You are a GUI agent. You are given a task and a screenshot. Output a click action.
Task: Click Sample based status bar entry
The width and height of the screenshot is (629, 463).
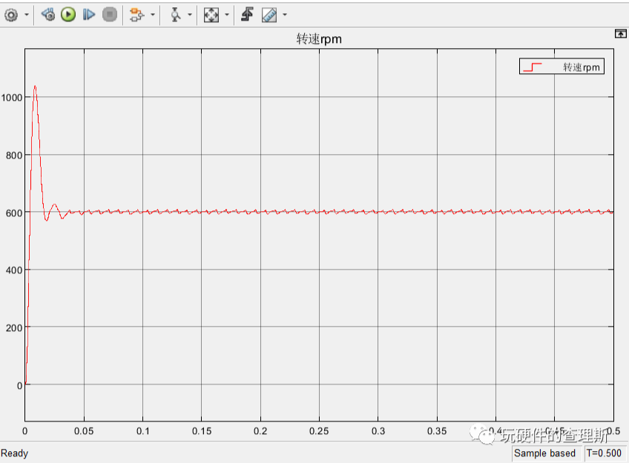click(x=544, y=453)
